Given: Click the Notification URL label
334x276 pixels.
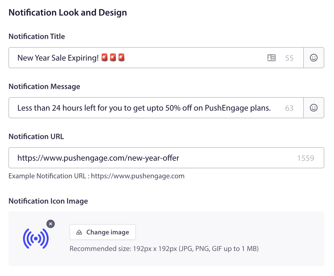Looking at the screenshot, I should tap(36, 136).
